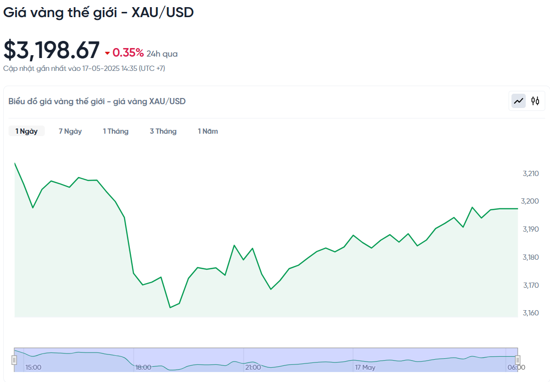550x382 pixels.
Task: Click the 15:00 label in the navigator
Action: pyautogui.click(x=33, y=367)
